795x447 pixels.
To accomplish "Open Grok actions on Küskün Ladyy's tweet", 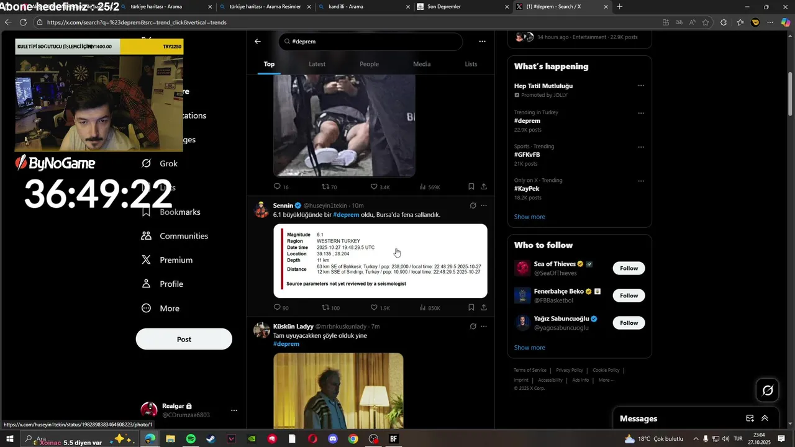I will 473,327.
